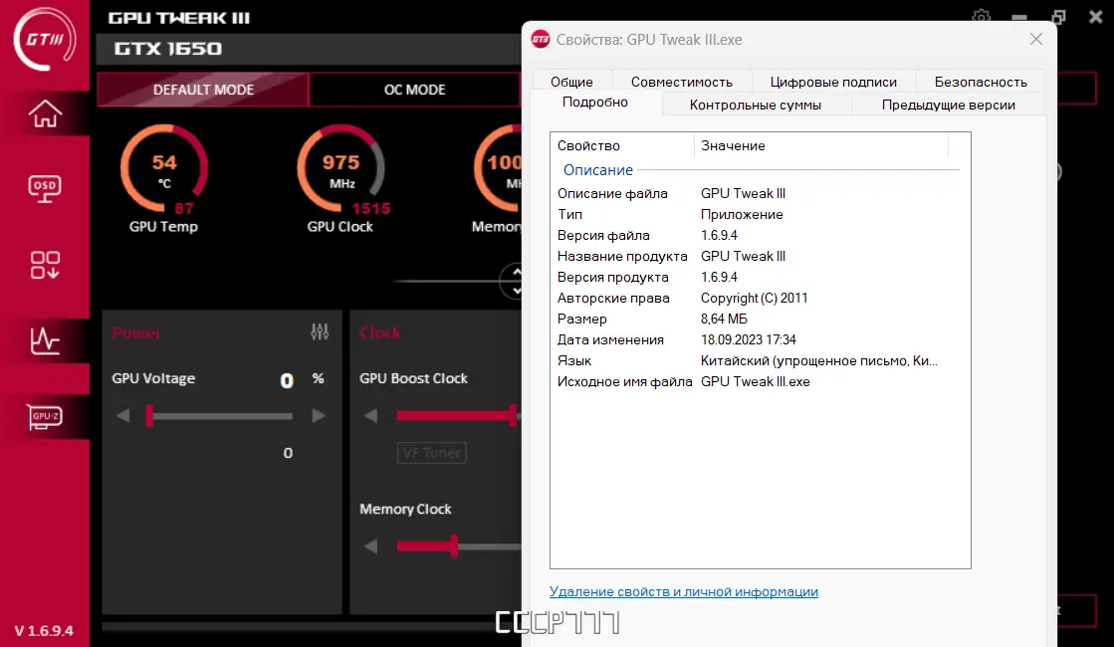The width and height of the screenshot is (1114, 647).
Task: Open Power panel tuning sliders icon
Action: pos(320,331)
